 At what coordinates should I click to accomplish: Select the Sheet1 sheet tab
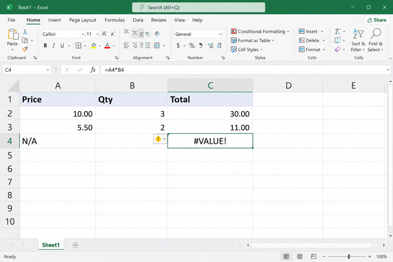pos(51,245)
